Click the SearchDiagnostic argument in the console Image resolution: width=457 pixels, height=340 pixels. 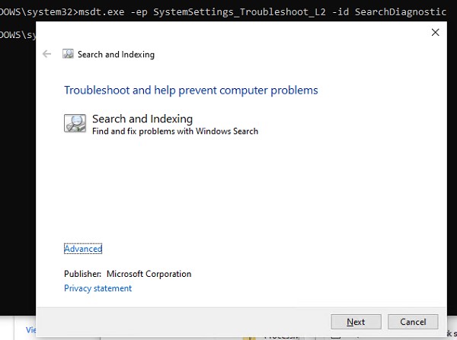[400, 12]
